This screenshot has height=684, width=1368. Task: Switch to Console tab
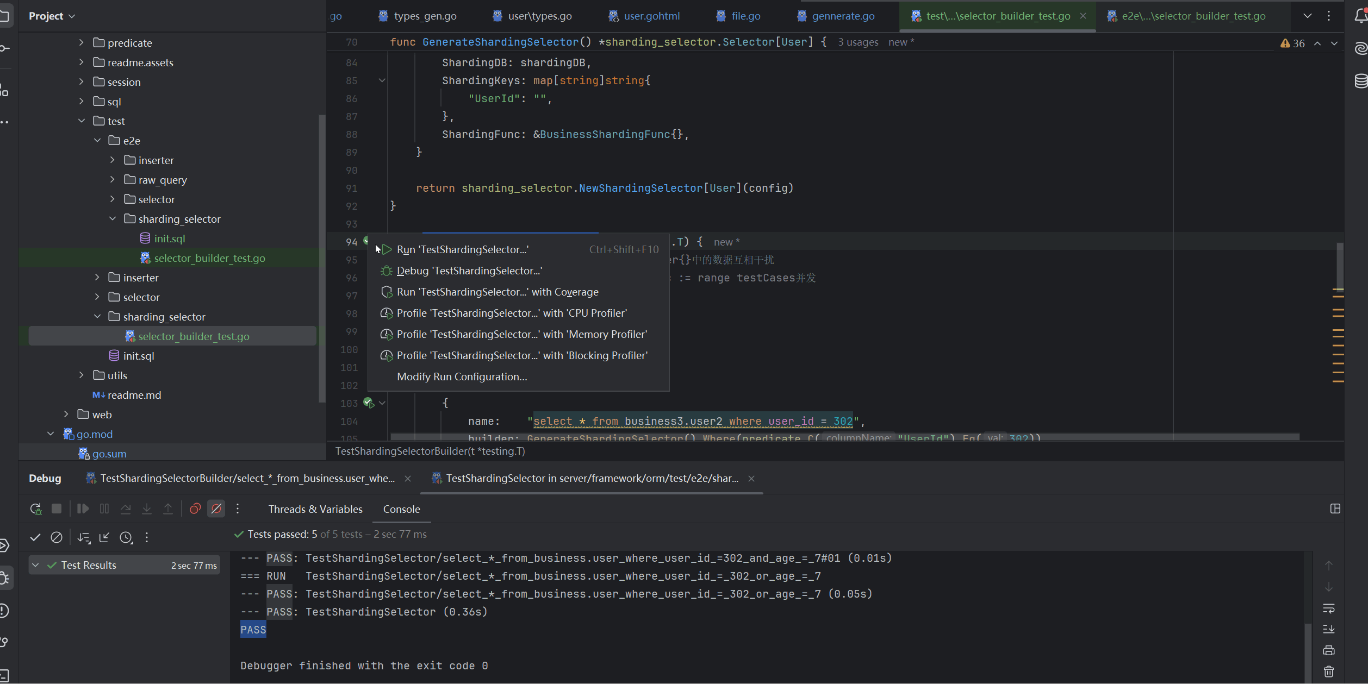[x=401, y=509]
